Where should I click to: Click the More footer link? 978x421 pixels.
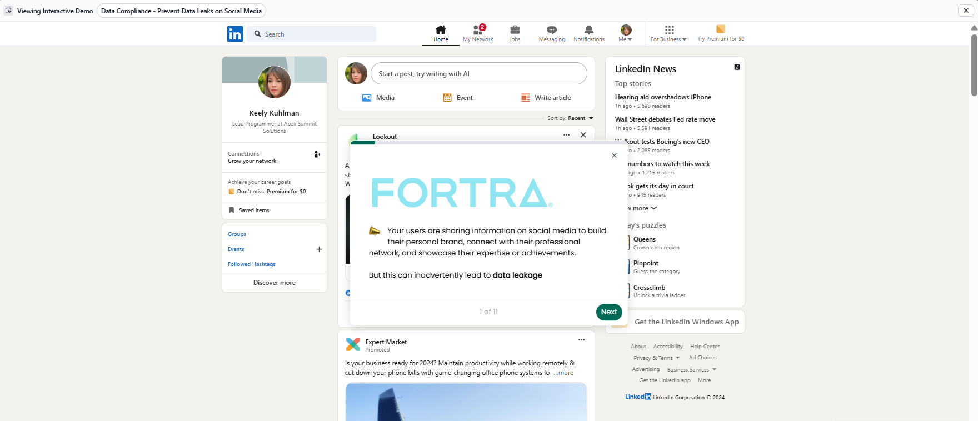click(x=705, y=380)
